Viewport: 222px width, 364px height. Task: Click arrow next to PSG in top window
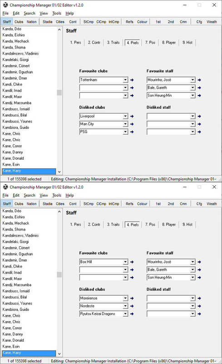click(132, 132)
